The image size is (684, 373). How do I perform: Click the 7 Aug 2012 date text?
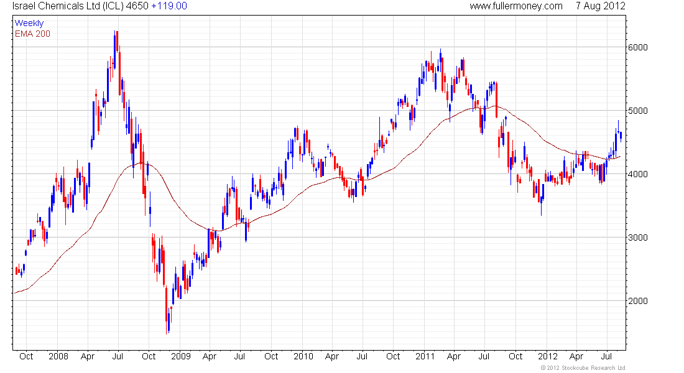601,6
